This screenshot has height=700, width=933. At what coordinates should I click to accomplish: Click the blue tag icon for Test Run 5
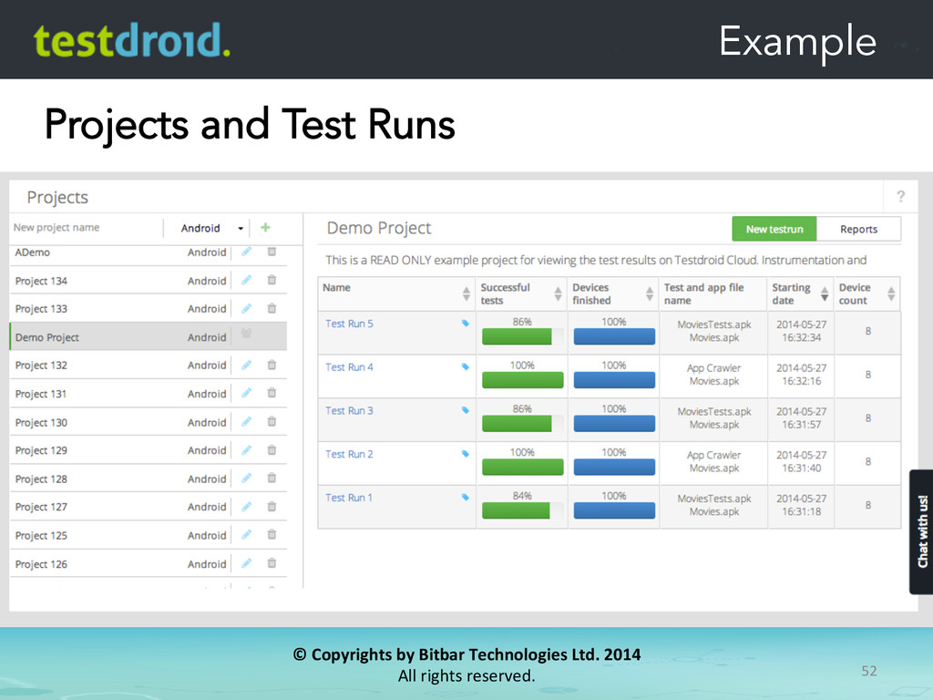pyautogui.click(x=466, y=324)
